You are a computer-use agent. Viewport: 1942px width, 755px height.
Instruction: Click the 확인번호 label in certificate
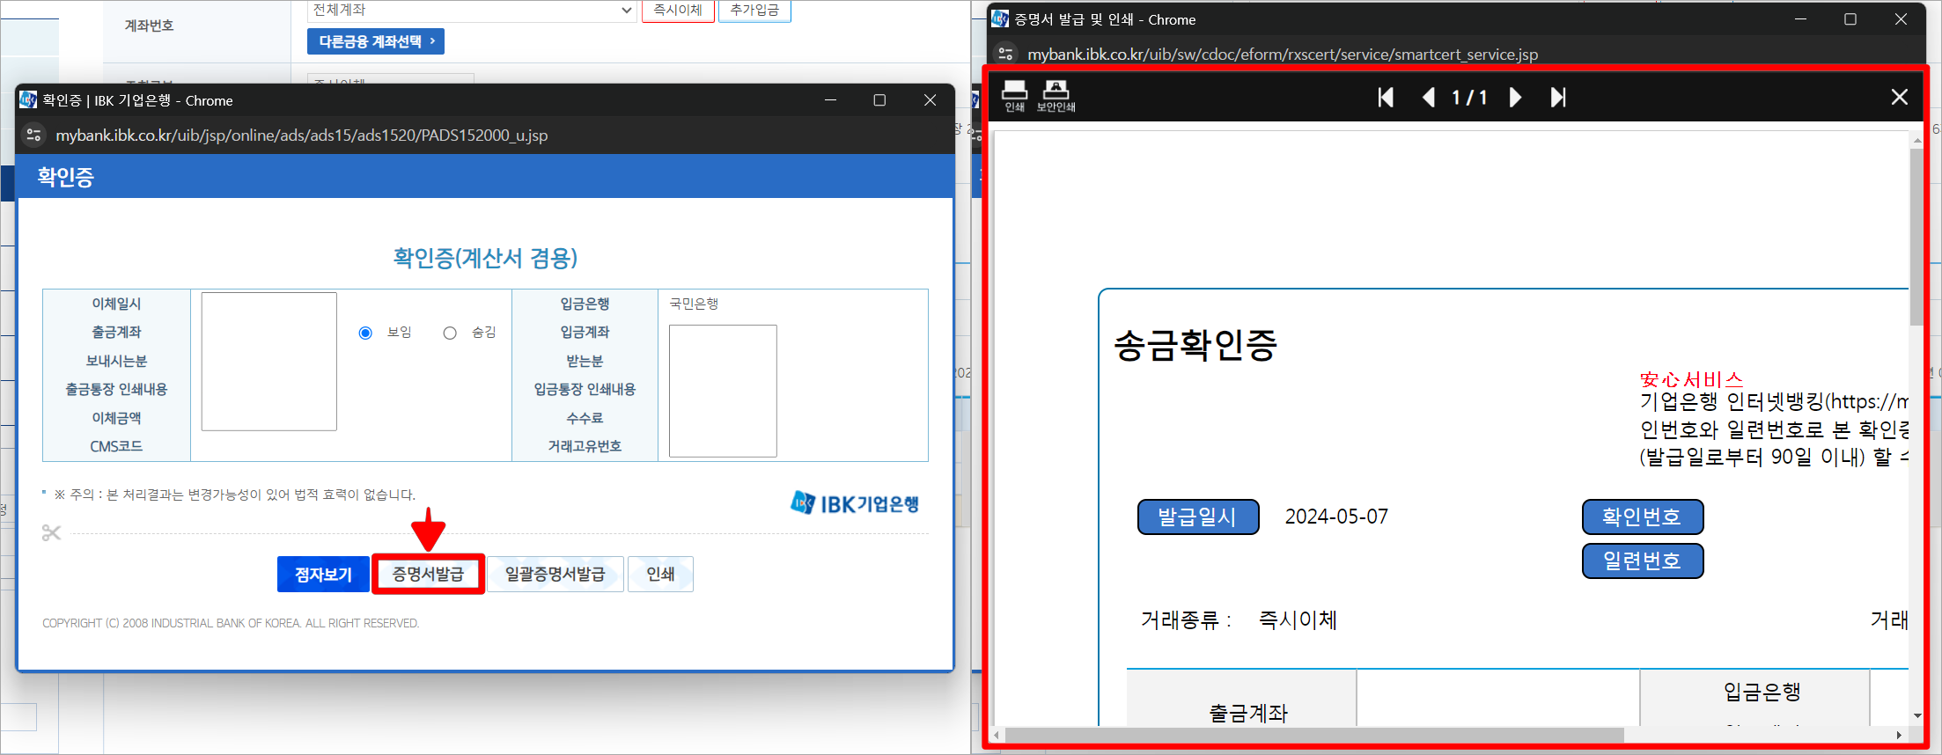click(1643, 517)
